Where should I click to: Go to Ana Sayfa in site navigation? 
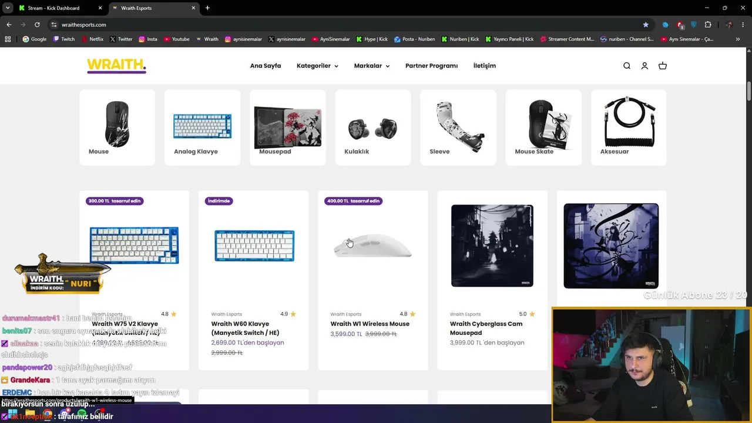266,66
